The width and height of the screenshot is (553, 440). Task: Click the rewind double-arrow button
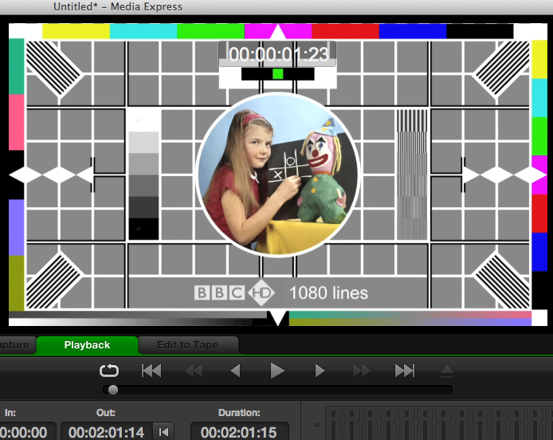coord(194,371)
